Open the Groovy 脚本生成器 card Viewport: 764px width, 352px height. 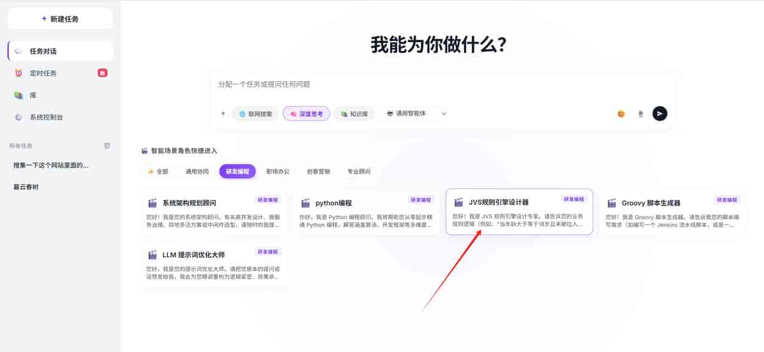point(672,212)
